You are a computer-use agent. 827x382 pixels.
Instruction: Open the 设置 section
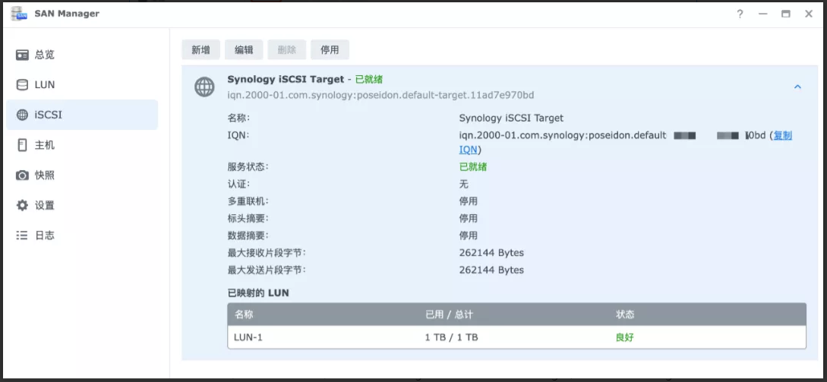coord(82,205)
